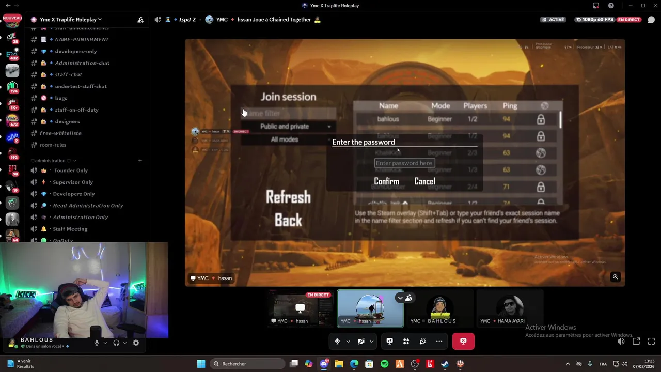Deafen with headphones icon in user panel
Viewport: 661px width, 372px height.
116,343
